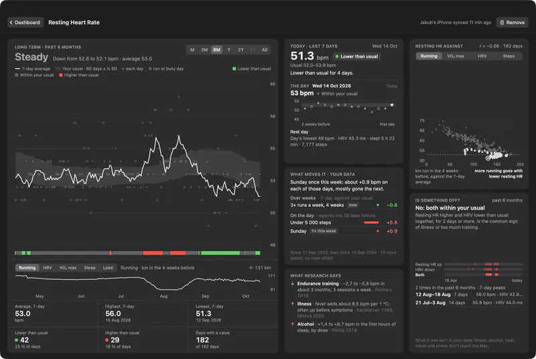The height and width of the screenshot is (359, 536).
Task: Select Running in Resting HR Against panel
Action: (x=429, y=56)
